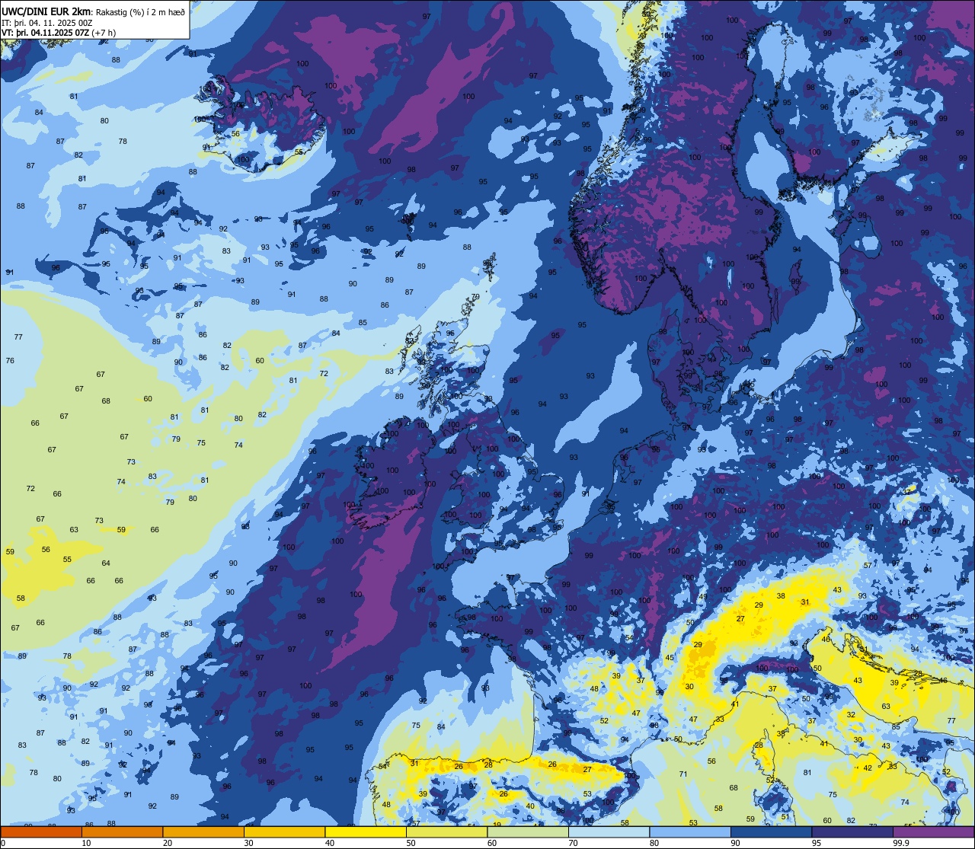Viewport: 975px width, 849px height.
Task: Click the '50' tick label on legend scale
Action: 411,843
